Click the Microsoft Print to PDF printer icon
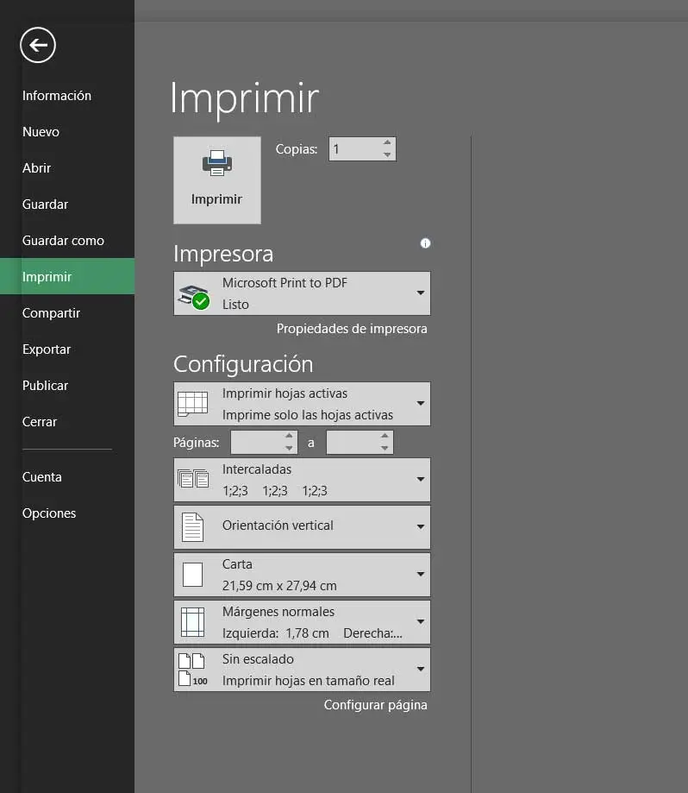This screenshot has height=793, width=688. [194, 293]
